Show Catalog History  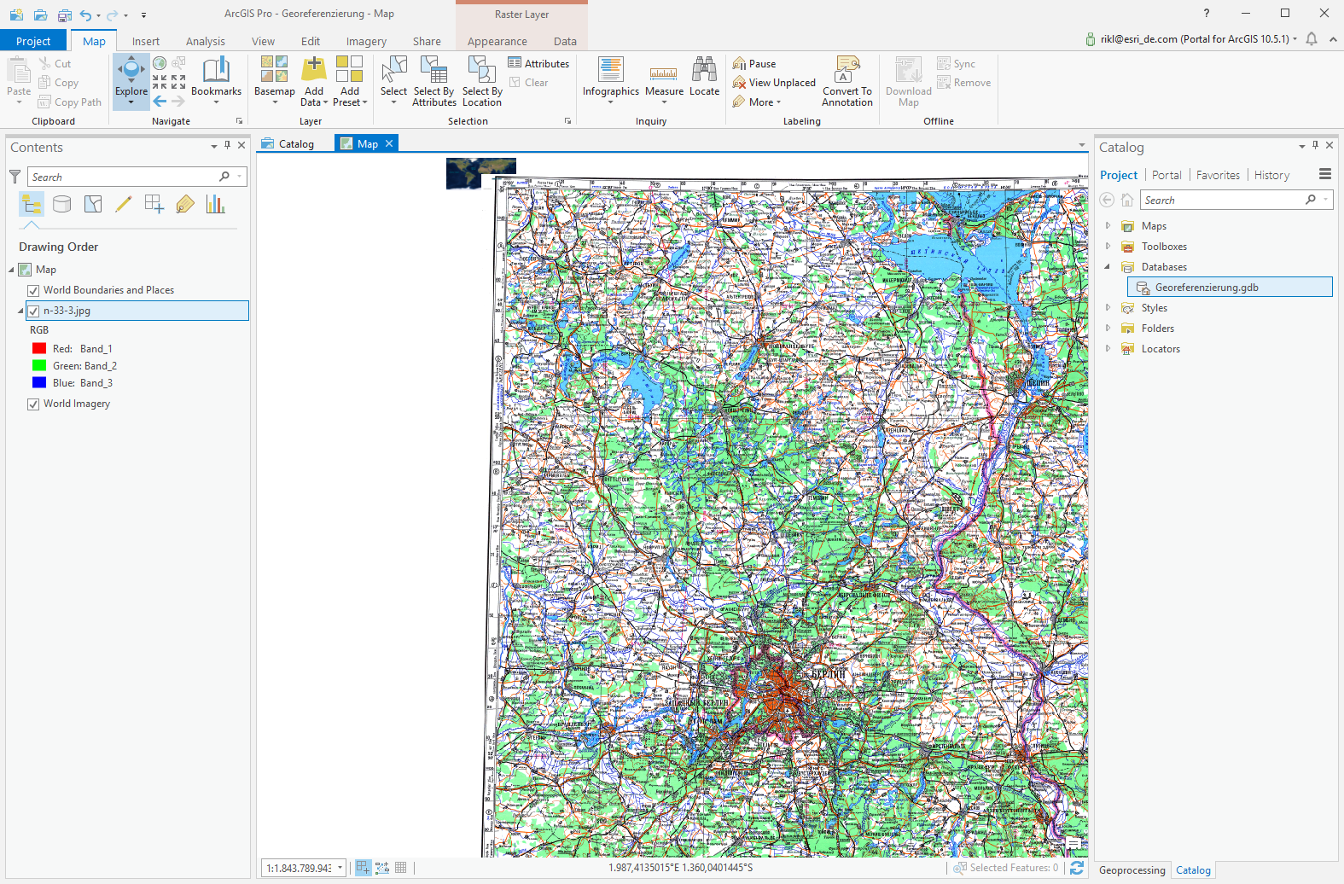click(x=1271, y=175)
